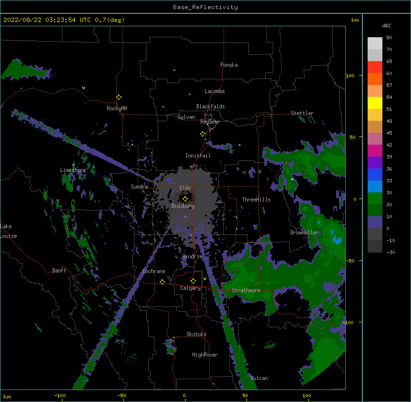Viewport: 411px width, 402px height.
Task: Click the km unit label at bottom left
Action: pos(7,397)
